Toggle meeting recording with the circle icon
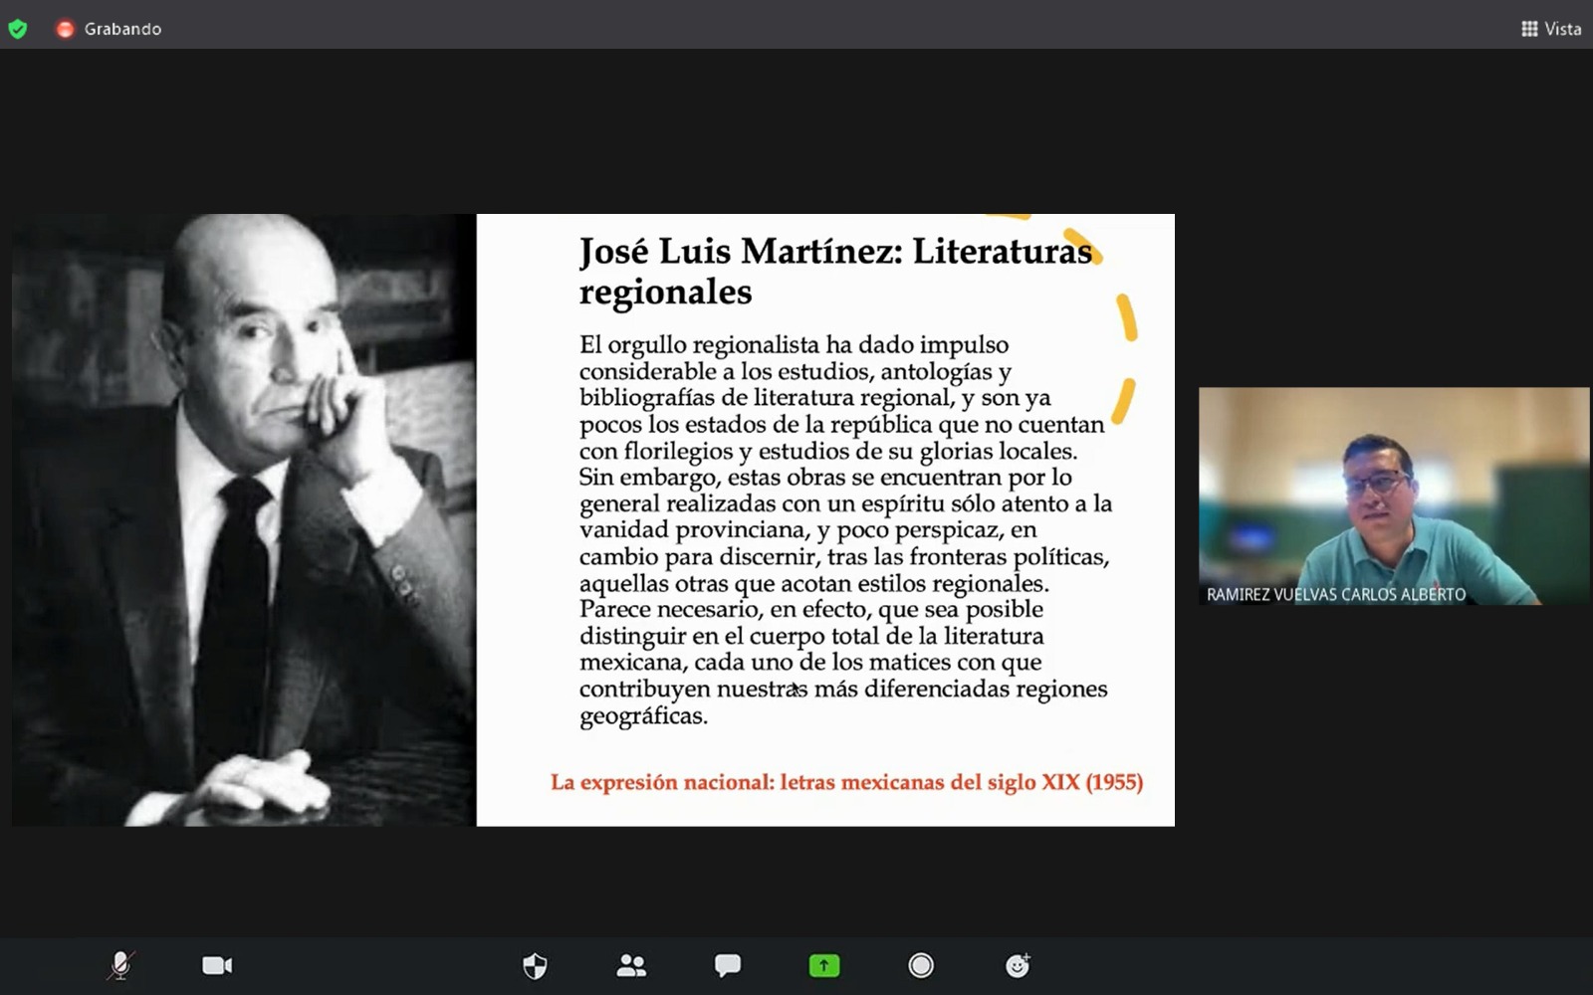Viewport: 1593px width, 995px height. 921,965
